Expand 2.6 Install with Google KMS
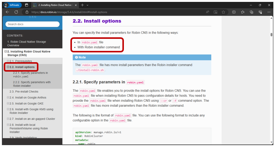276x147 pixels. (8, 109)
